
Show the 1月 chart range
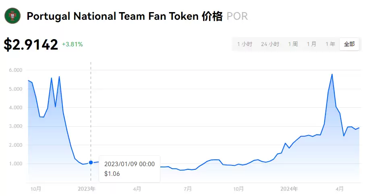311,44
